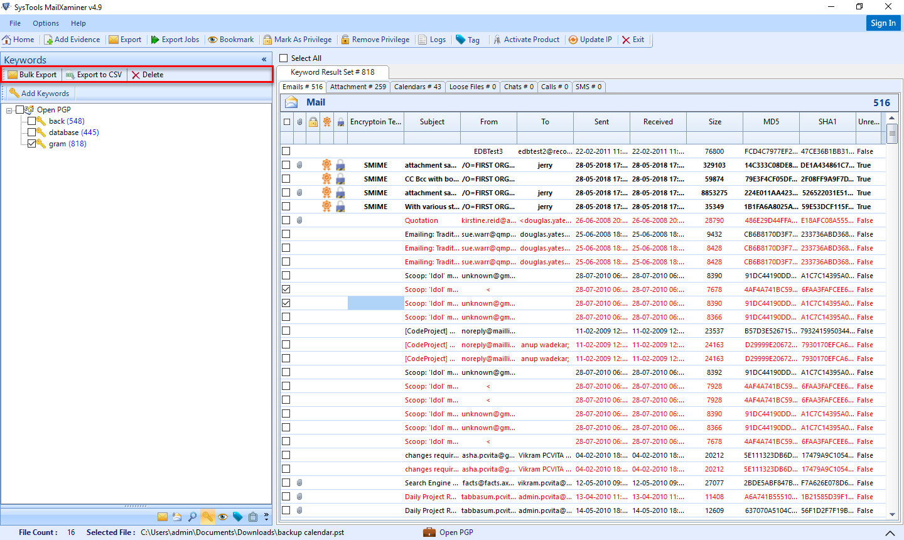Switch to Attachment # 259 tab
904x540 pixels.
[x=358, y=87]
